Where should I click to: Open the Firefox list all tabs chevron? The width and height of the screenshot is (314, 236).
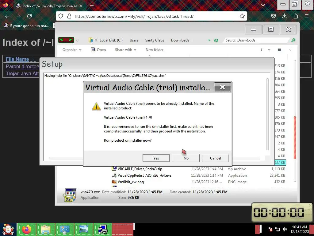pos(263,6)
